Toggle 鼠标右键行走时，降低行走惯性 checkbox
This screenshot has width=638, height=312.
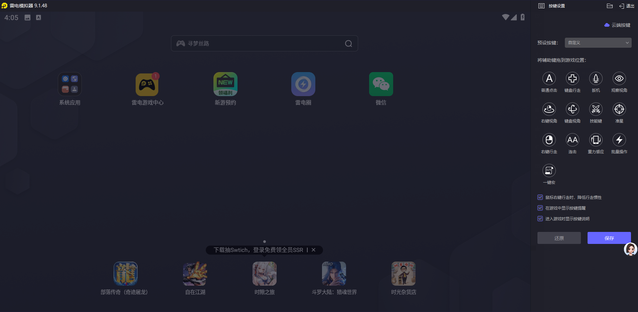(540, 197)
